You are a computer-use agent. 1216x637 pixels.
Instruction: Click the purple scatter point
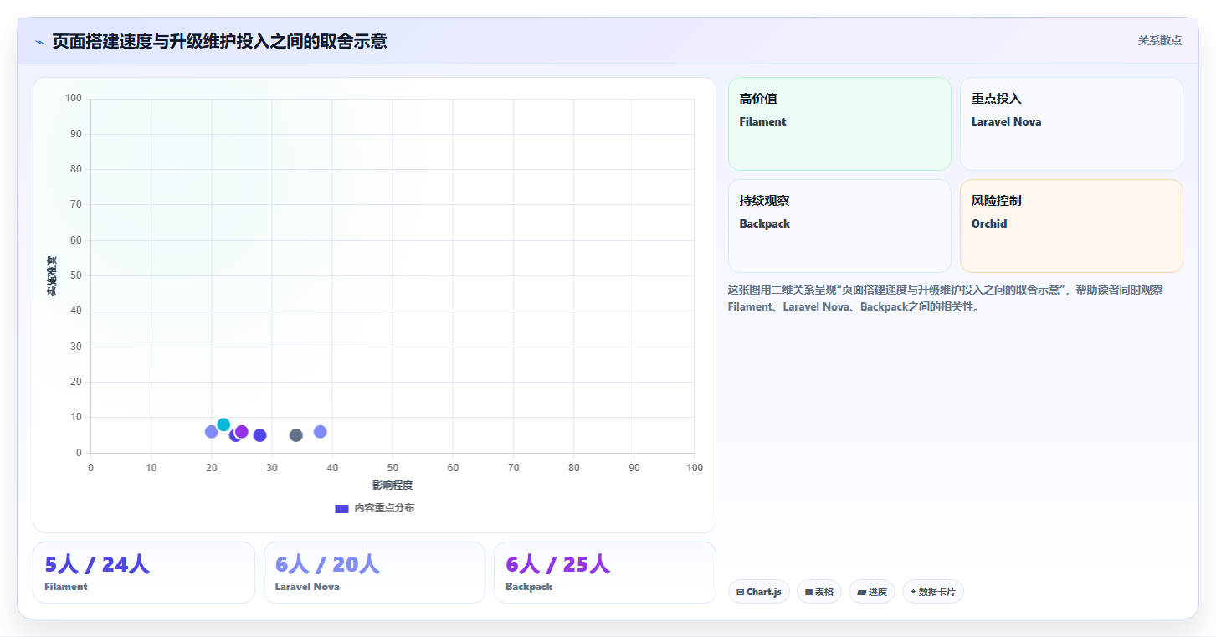click(242, 432)
